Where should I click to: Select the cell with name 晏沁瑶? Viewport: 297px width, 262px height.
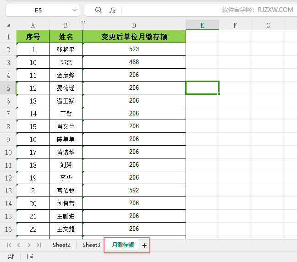click(66, 88)
